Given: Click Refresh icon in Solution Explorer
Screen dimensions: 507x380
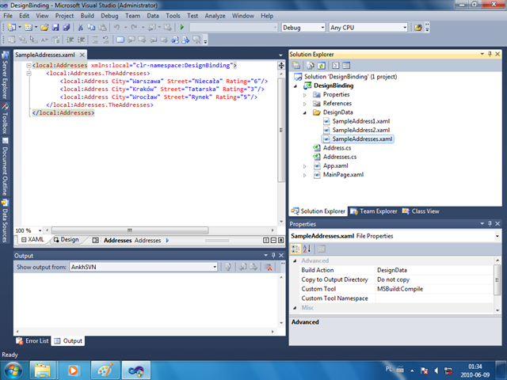Looking at the screenshot, I should [321, 66].
